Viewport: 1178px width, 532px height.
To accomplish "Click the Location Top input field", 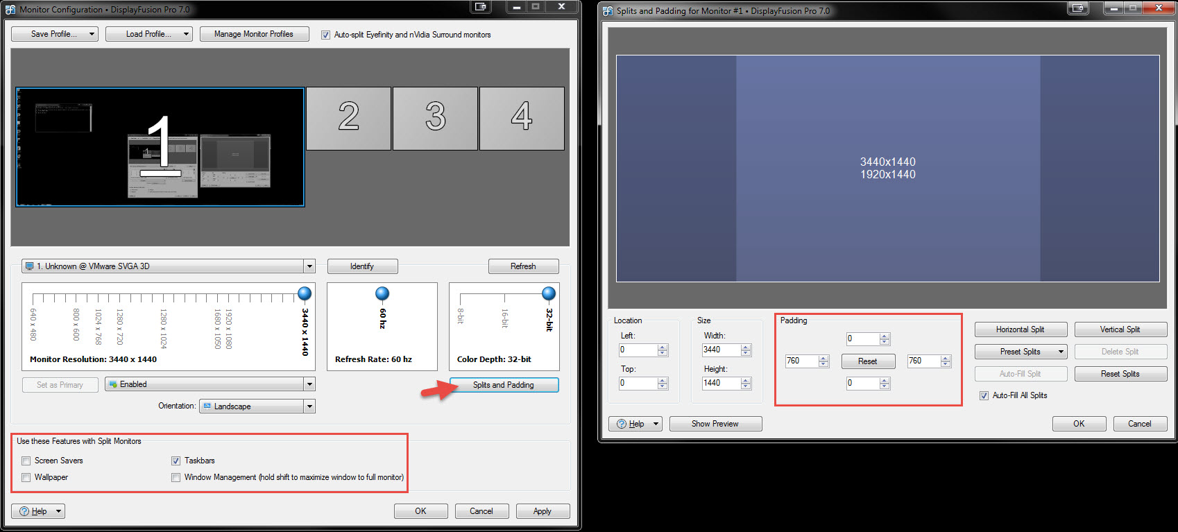I will pyautogui.click(x=638, y=384).
